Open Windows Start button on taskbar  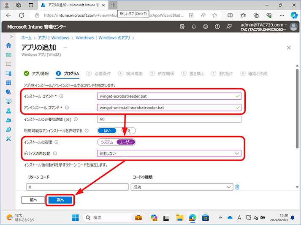click(75, 218)
